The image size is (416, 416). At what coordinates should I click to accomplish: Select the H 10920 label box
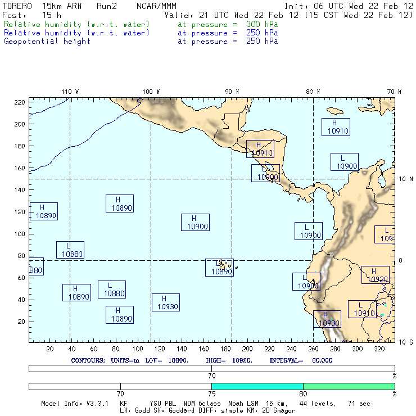(376, 275)
